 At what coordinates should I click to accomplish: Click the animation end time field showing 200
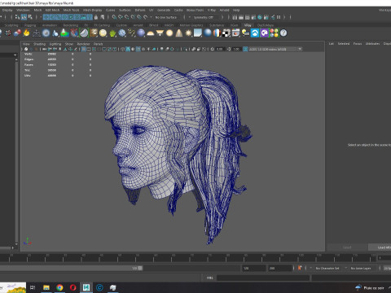click(x=280, y=268)
